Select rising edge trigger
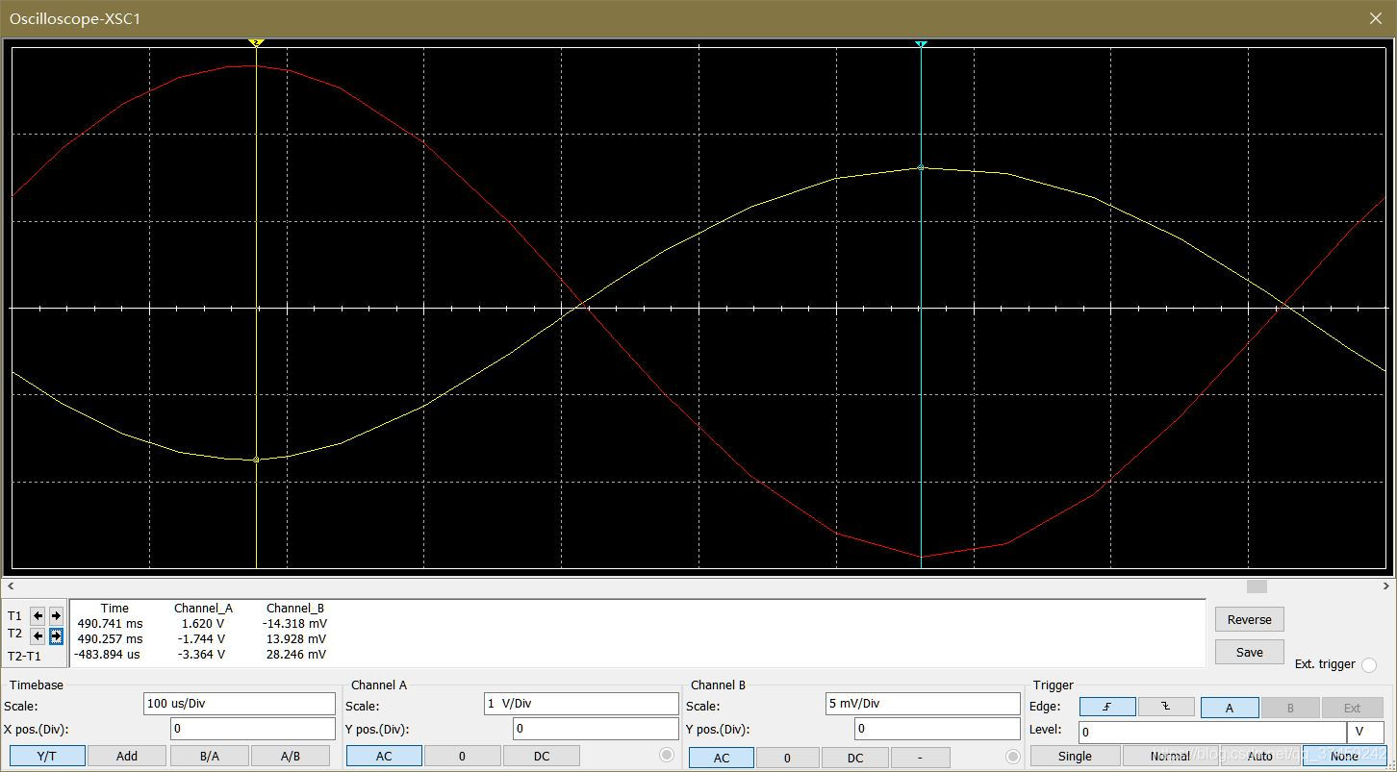 point(1107,707)
